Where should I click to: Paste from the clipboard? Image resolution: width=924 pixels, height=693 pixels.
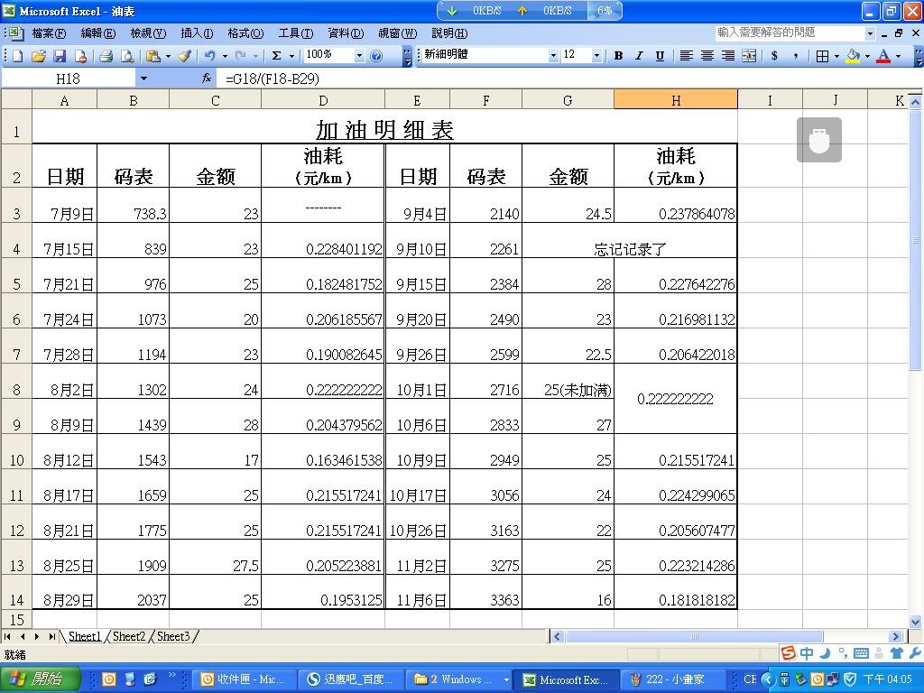pyautogui.click(x=153, y=56)
